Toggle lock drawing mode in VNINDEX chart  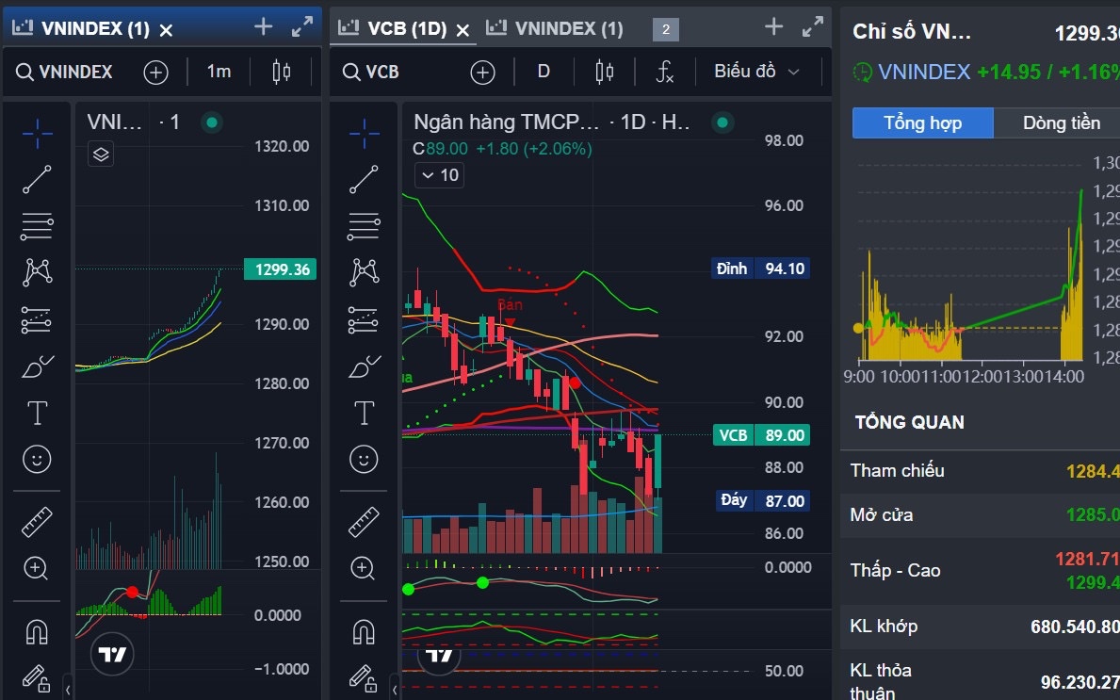tap(36, 677)
